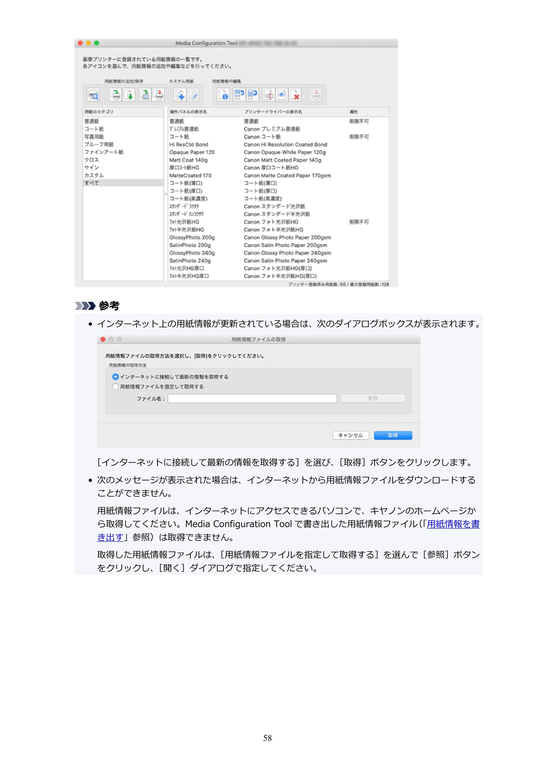The width and height of the screenshot is (535, 757).
Task: Select the Opaque Paper 120 row
Action: coord(278,152)
